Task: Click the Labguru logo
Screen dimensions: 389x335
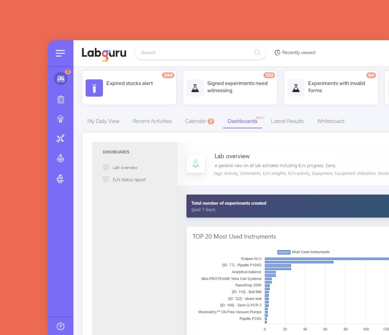Action: click(104, 54)
